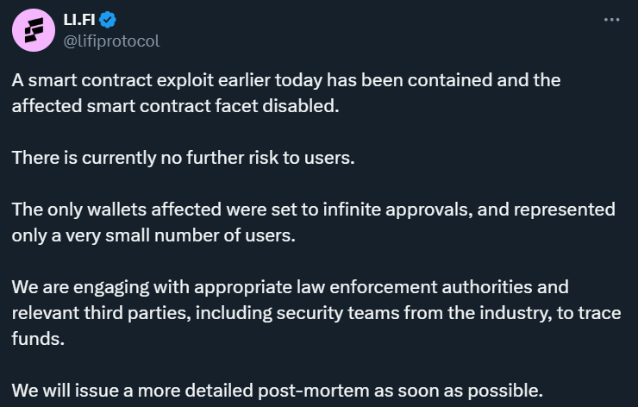Image resolution: width=638 pixels, height=407 pixels.
Task: Click 'only a very small number of users.'
Action: click(x=153, y=235)
